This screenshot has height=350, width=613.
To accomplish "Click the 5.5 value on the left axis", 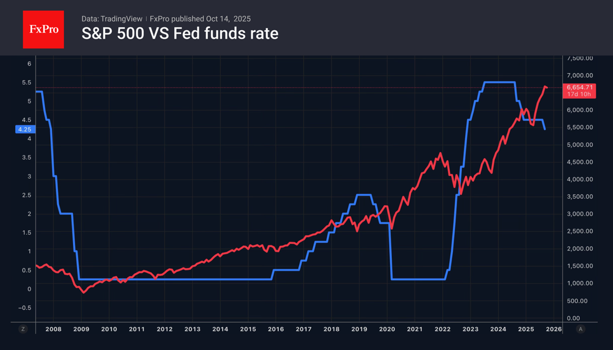I will [x=26, y=83].
